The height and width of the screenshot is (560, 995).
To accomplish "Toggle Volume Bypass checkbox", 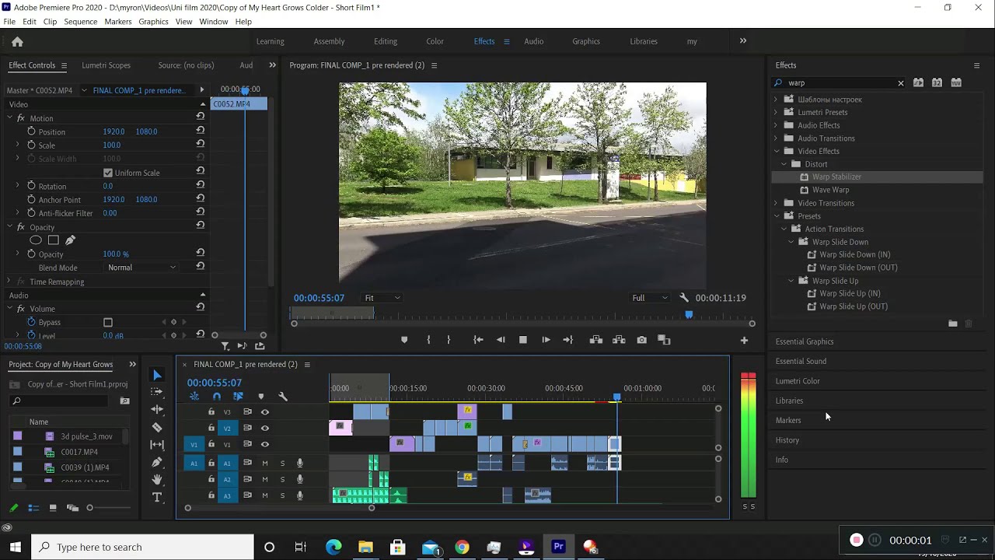I will [108, 322].
